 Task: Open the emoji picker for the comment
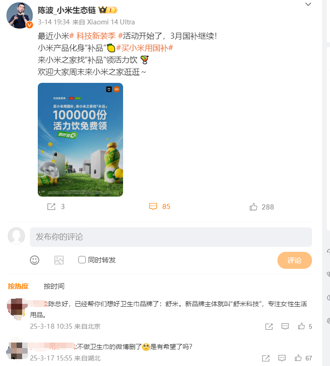pos(35,260)
